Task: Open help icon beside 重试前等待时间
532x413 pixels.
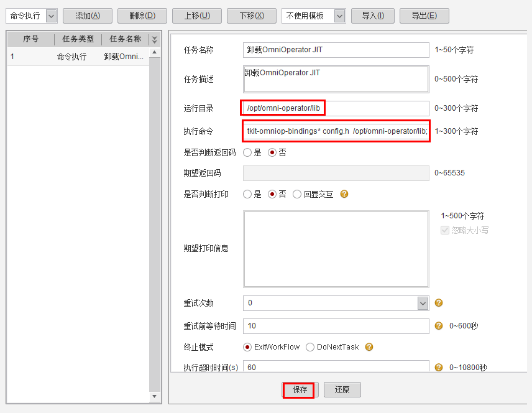Action: click(x=439, y=326)
